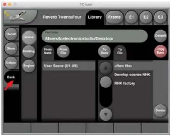The width and height of the screenshot is (170, 135).
Task: Reset folder with the Default button
Action: pos(160,36)
